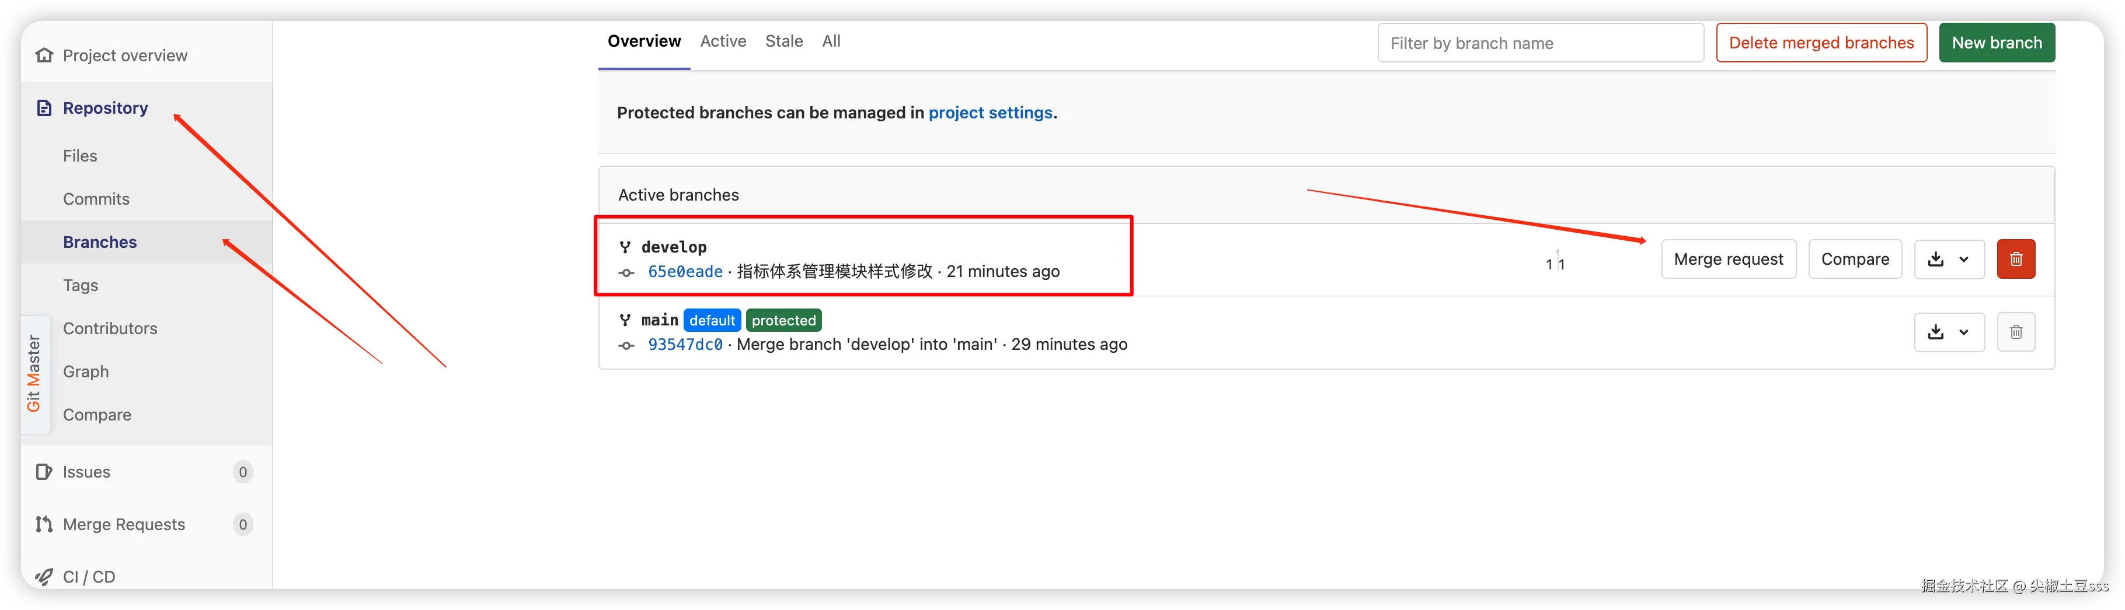Select Branches in the Repository menu
This screenshot has width=2125, height=610.
(x=100, y=243)
